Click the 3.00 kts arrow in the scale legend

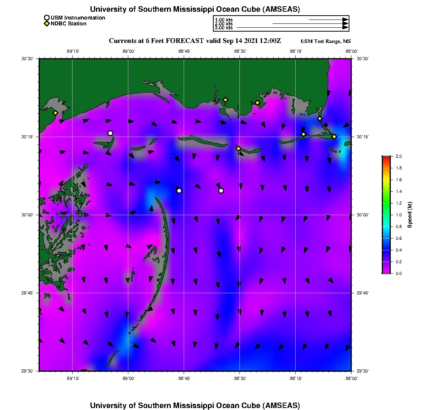[x=292, y=28]
